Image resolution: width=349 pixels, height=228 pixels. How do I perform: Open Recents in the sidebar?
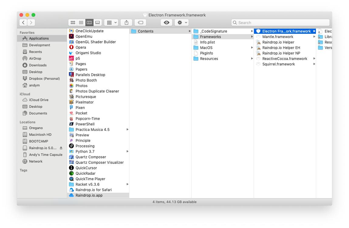[x=42, y=52]
